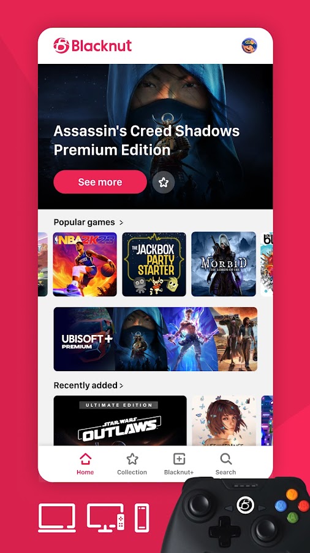Open the Home tab
Screen dimensions: 310x553
(85, 464)
